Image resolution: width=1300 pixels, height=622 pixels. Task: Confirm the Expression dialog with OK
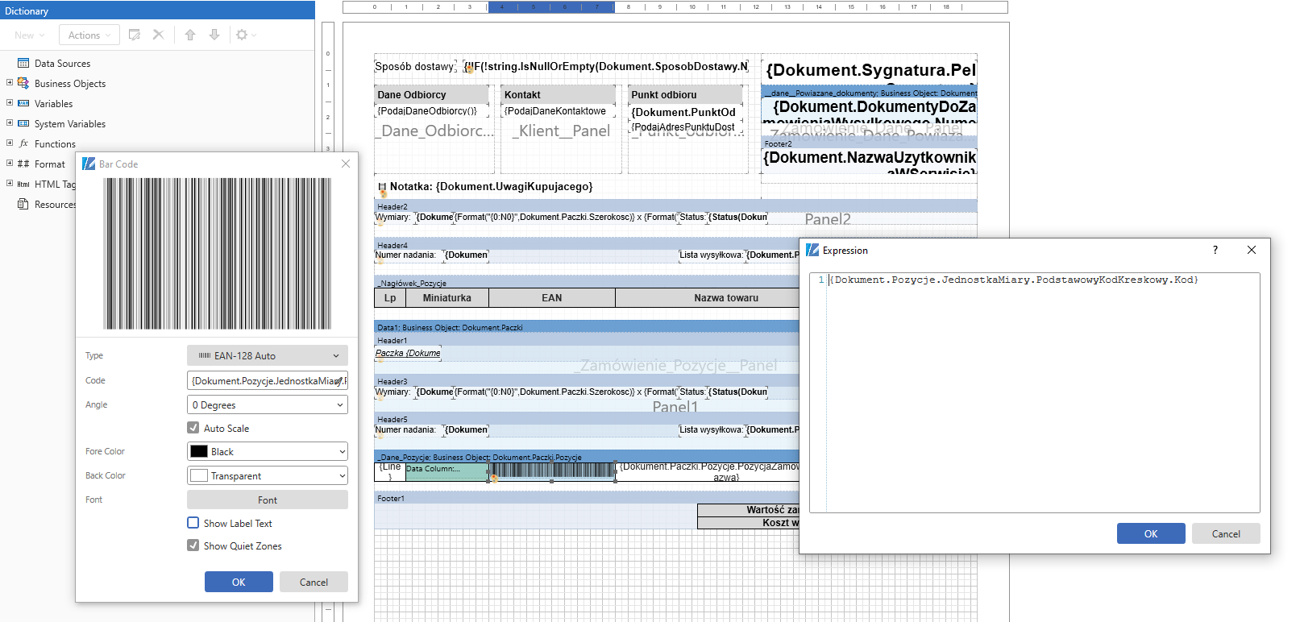(1150, 533)
